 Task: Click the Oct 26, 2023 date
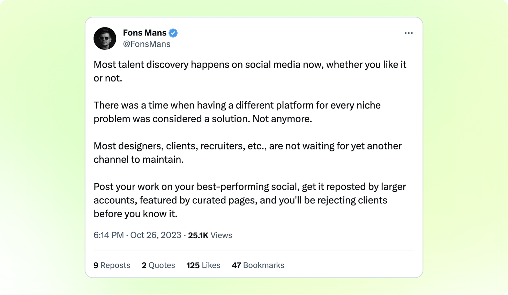[x=156, y=235]
